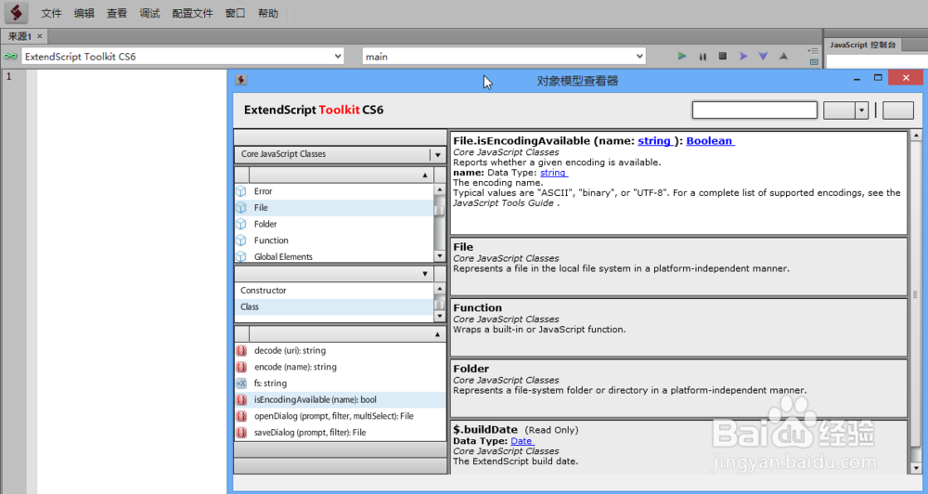Select isEncodingAvailable (name): bool entry
The image size is (928, 494).
coord(341,400)
